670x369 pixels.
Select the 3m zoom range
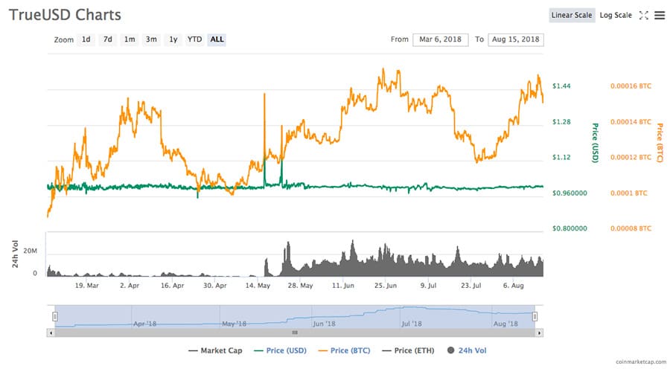[151, 39]
